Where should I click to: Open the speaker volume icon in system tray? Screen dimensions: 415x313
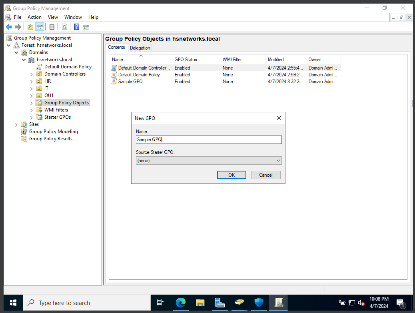click(361, 303)
